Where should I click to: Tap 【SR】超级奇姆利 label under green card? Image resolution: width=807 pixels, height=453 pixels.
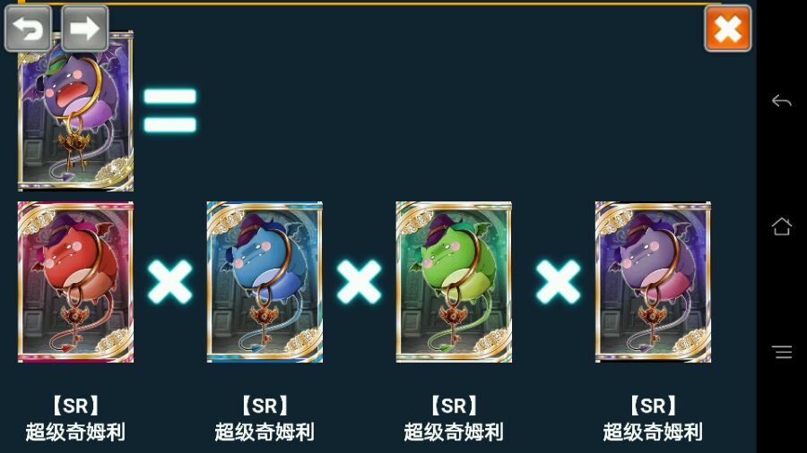pyautogui.click(x=454, y=419)
